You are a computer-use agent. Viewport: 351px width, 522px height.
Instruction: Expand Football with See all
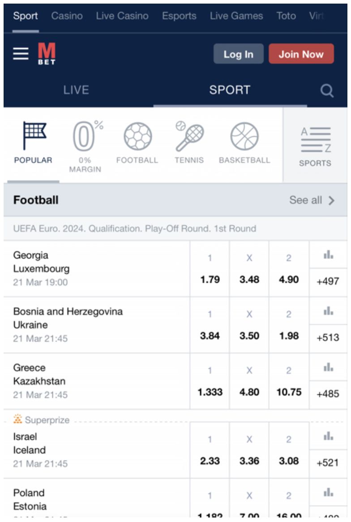tap(312, 200)
